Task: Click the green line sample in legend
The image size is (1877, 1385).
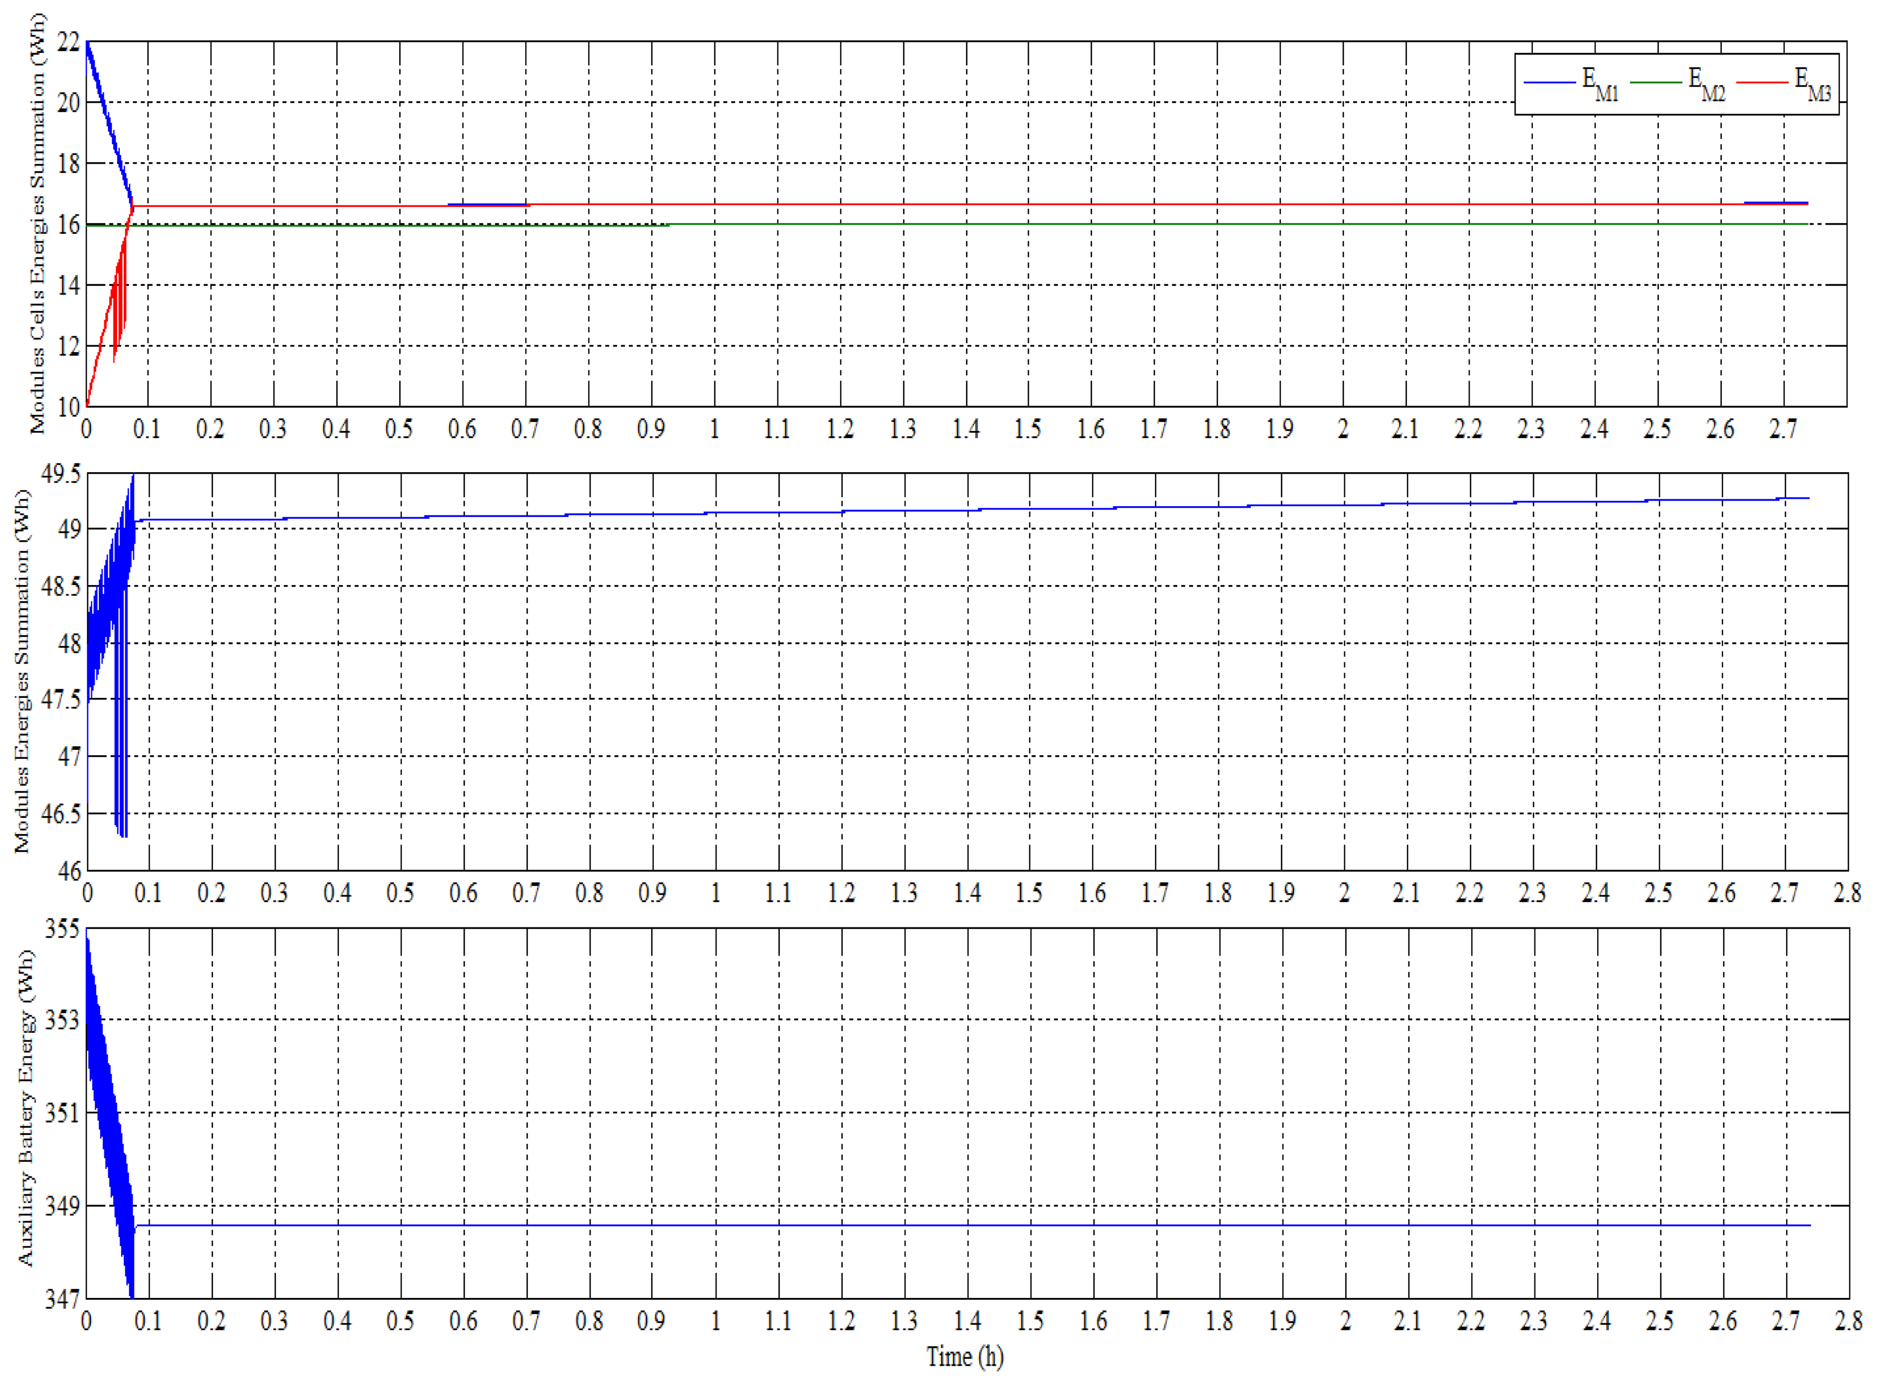Action: (1655, 82)
